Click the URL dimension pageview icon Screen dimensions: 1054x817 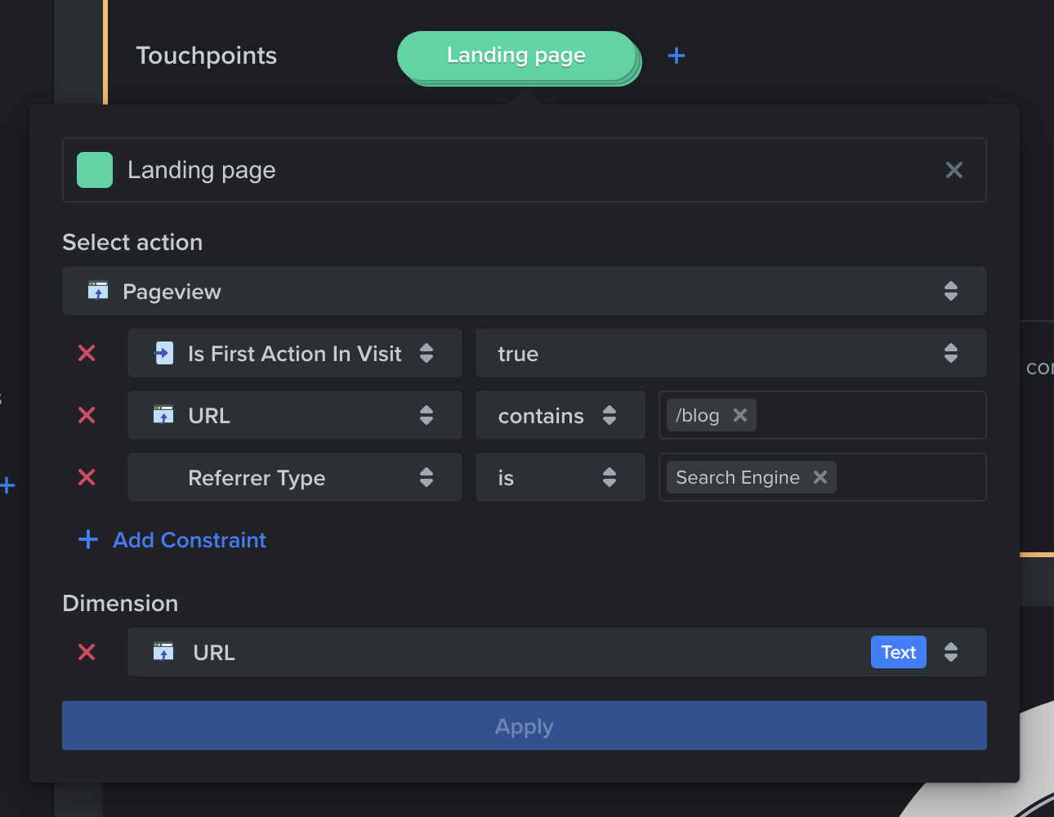click(163, 652)
